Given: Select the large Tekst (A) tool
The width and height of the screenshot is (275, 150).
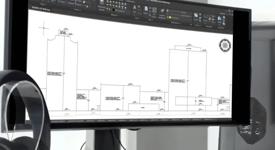Looking at the screenshot, I should (x=134, y=7).
